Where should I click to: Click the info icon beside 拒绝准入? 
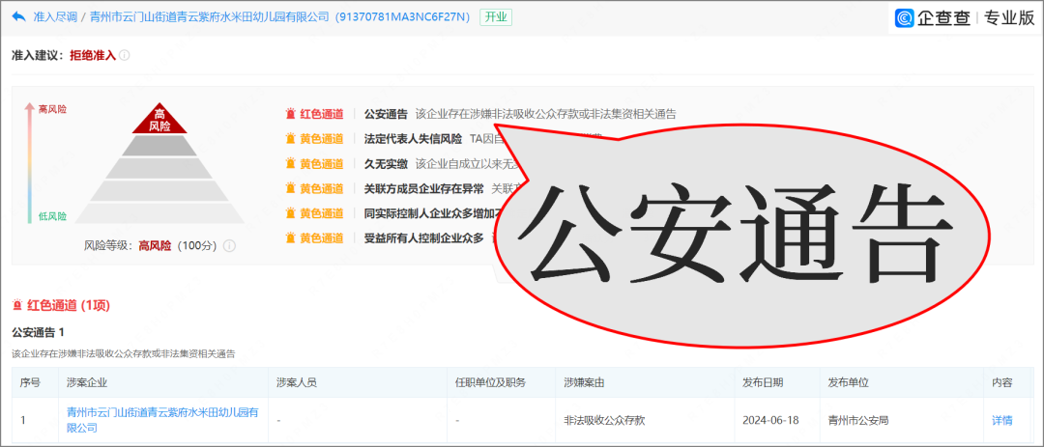point(125,55)
